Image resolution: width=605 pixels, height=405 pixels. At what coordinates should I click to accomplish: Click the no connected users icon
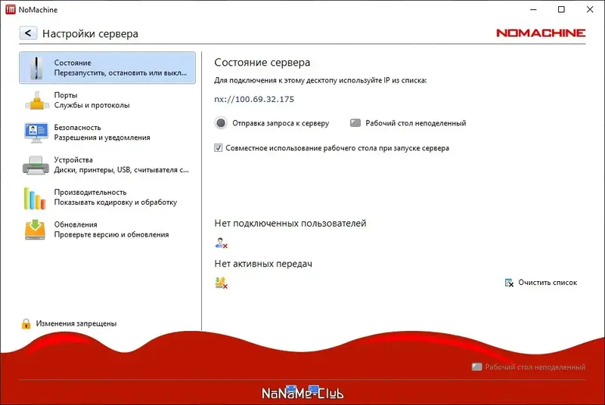coord(221,243)
